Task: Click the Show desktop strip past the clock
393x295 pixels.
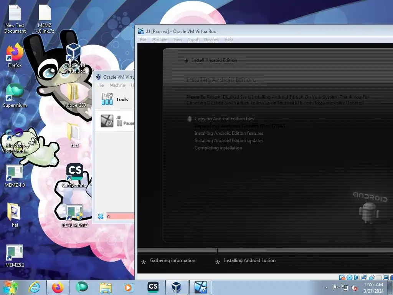Action: click(x=390, y=287)
